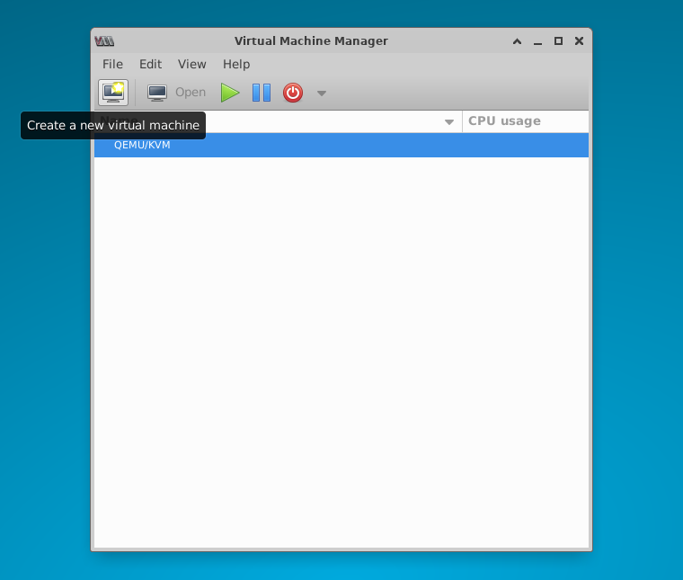Select the QEMU/KVM connection row

coord(341,146)
